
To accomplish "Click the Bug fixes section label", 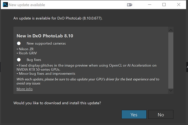I will pyautogui.click(x=34, y=60).
